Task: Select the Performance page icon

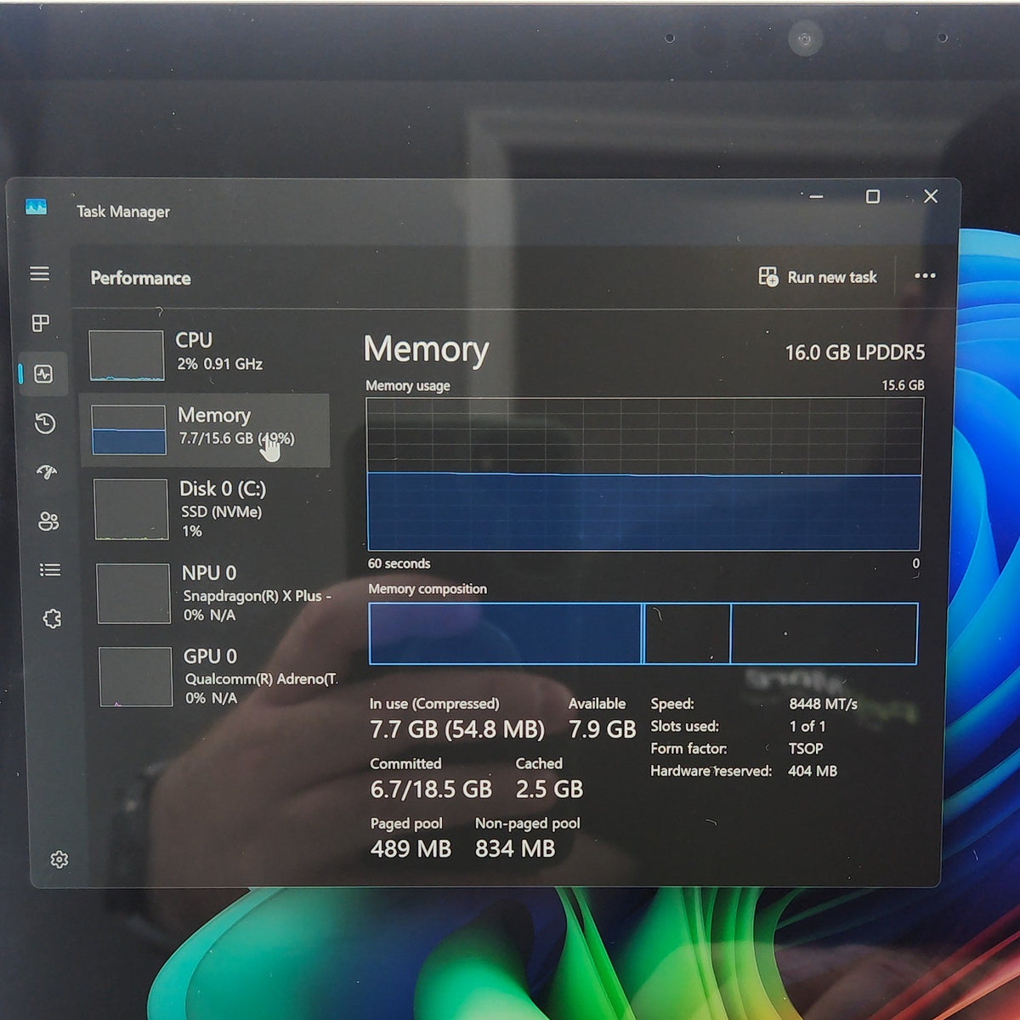Action: 43,374
